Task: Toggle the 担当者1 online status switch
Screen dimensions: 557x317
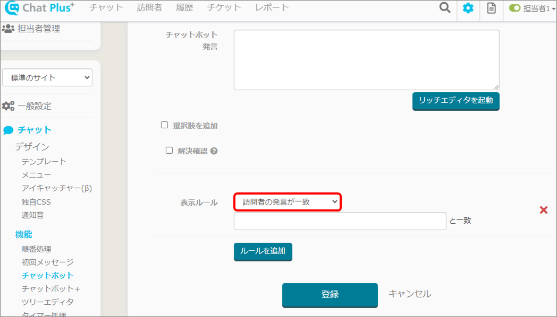Action: [x=514, y=8]
